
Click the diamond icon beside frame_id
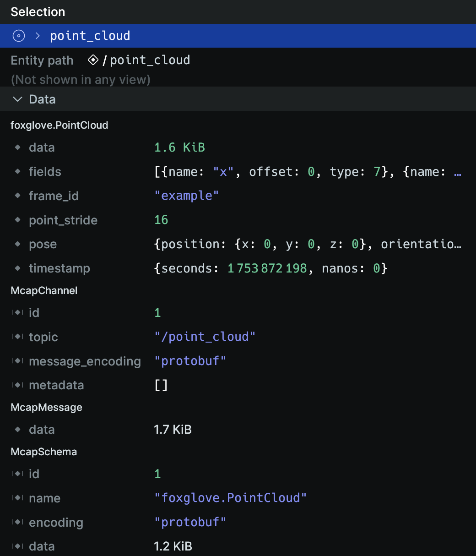(x=18, y=196)
